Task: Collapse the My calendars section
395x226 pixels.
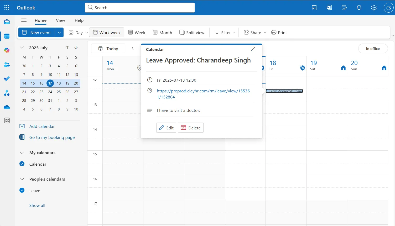Action: pyautogui.click(x=22, y=153)
